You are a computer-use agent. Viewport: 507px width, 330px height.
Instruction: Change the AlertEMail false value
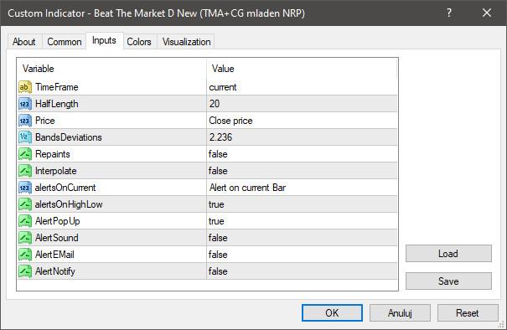(302, 255)
